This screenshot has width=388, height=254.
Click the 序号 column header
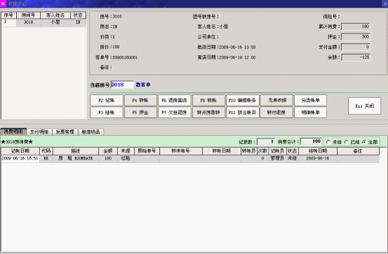click(8, 15)
